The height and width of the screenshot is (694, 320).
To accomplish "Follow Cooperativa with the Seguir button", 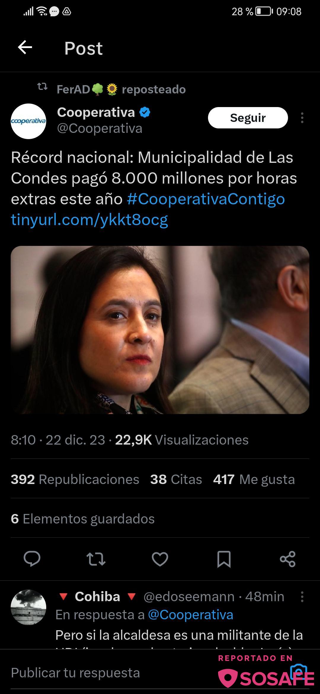I will pos(248,118).
